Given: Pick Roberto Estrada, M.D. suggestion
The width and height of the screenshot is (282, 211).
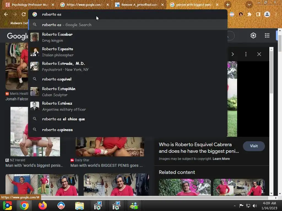Looking at the screenshot, I should click(128, 66).
